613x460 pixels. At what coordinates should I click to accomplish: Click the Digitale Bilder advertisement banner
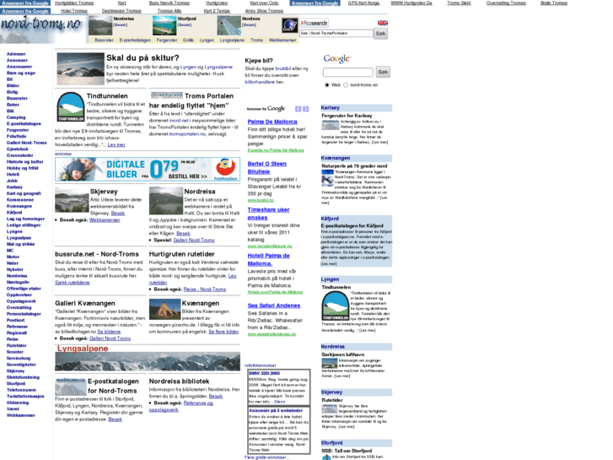[x=148, y=169]
